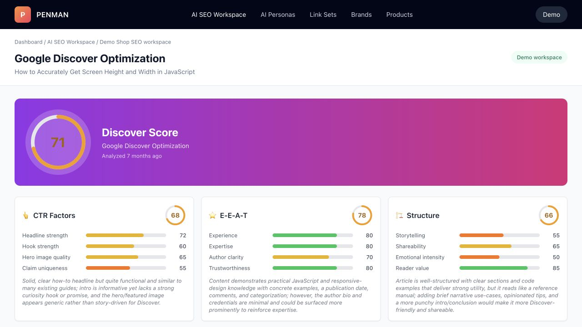Click the E-E-A-T star icon
The image size is (582, 327).
click(212, 215)
